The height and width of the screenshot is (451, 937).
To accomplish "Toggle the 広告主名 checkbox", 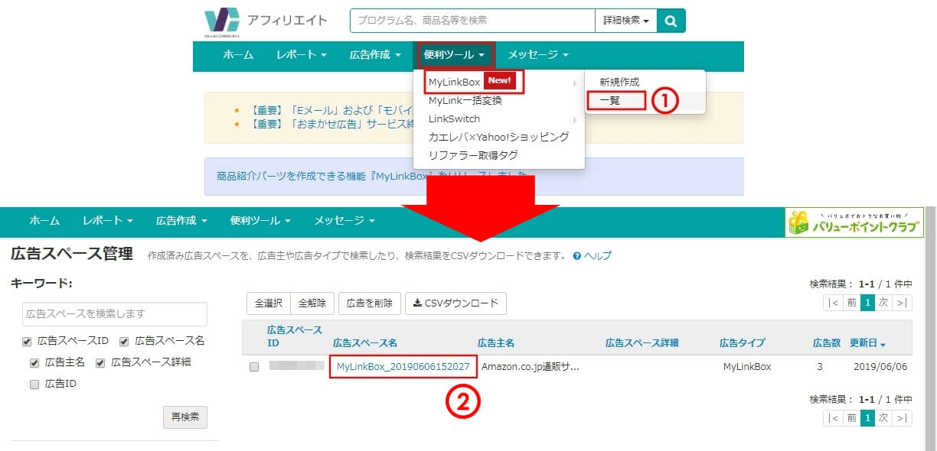I will [x=34, y=362].
